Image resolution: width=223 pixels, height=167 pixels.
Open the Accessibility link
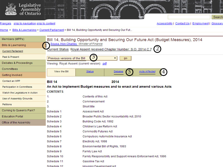(164, 23)
